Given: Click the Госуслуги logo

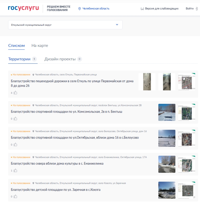Looking at the screenshot, I should [23, 8].
